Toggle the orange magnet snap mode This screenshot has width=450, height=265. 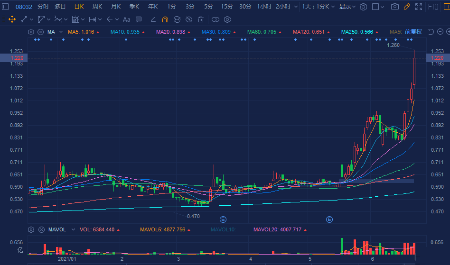[x=165, y=19]
